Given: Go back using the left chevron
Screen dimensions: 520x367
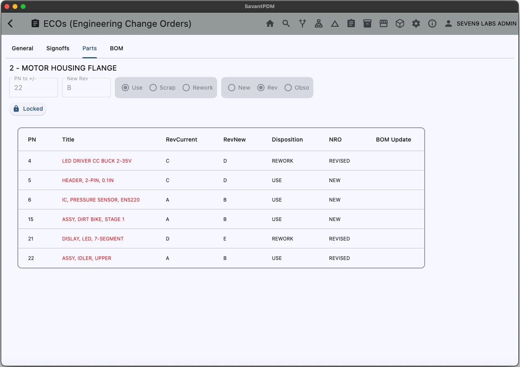Looking at the screenshot, I should [x=11, y=24].
